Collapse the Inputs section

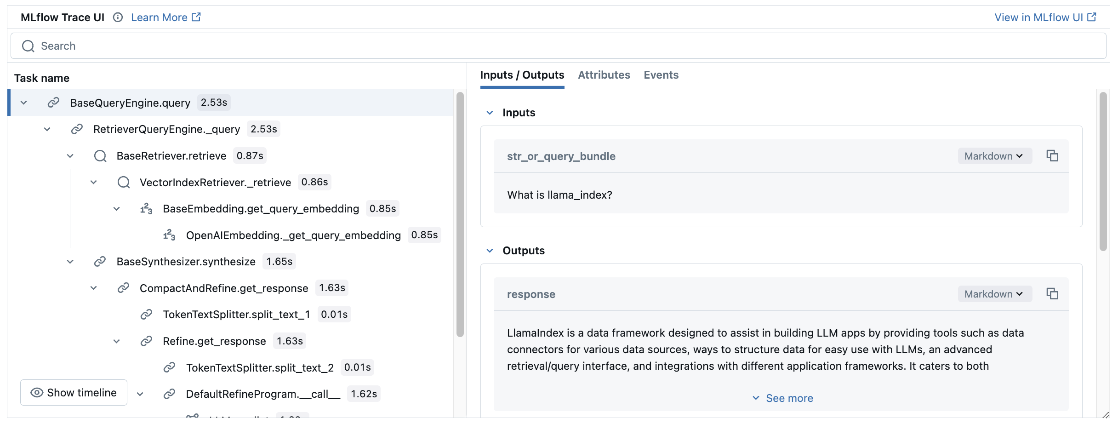[x=490, y=113]
